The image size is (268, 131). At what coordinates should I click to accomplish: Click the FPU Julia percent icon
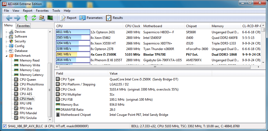[16, 108]
